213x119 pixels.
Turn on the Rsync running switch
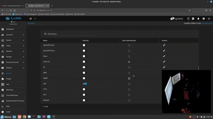pyautogui.click(x=85, y=56)
